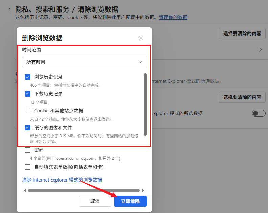This screenshot has width=268, height=213.
Task: Open the 清除 Internet Explorer 模式的浏览数据 link
Action: [62, 180]
